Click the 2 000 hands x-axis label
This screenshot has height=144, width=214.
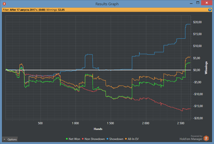pos(146,123)
